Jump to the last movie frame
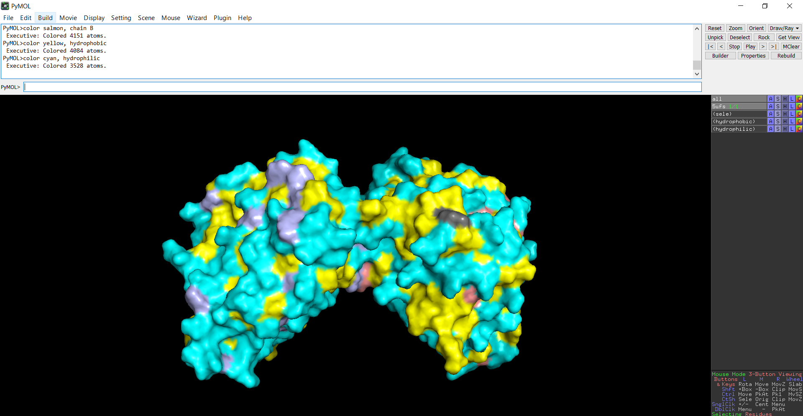This screenshot has width=803, height=416. [774, 47]
